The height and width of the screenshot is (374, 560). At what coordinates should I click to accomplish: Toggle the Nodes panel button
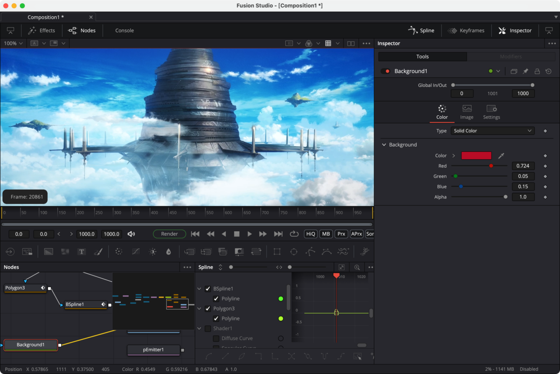(x=82, y=30)
